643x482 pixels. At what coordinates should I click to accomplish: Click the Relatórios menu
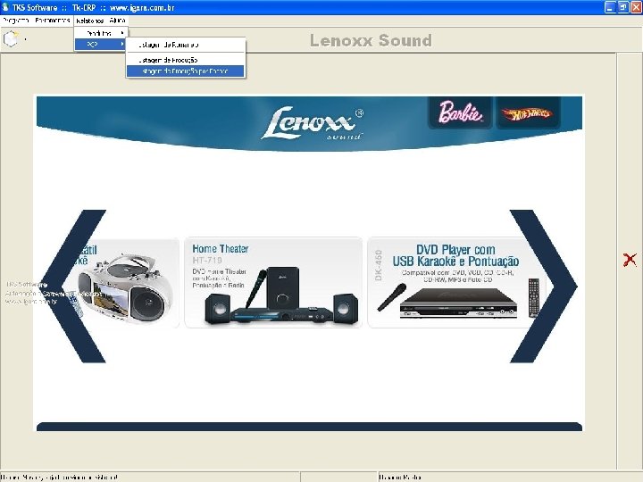(x=90, y=21)
